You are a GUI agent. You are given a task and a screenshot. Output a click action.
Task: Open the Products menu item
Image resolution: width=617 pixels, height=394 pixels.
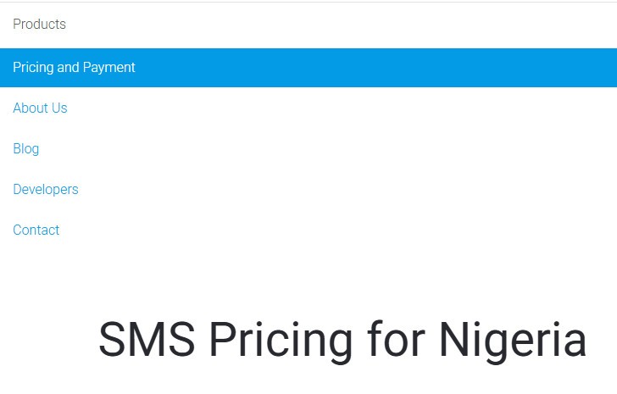click(x=39, y=25)
